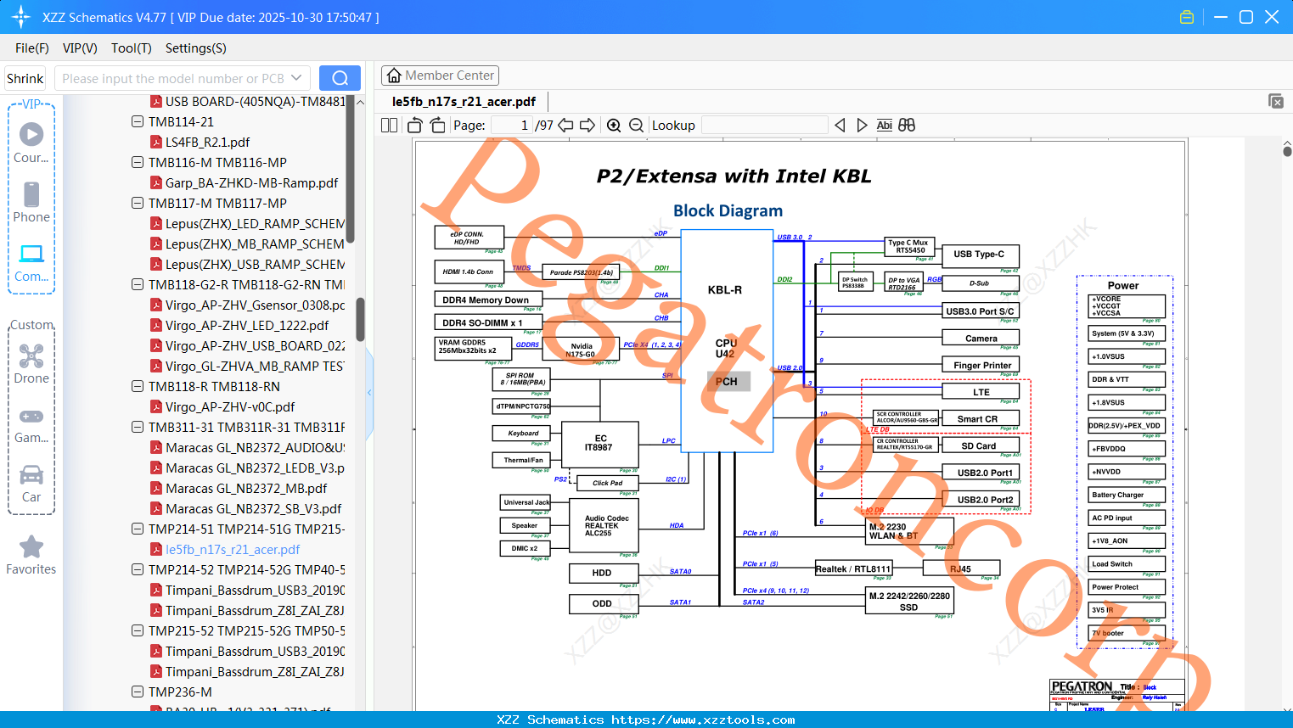1293x728 pixels.
Task: Open Virgo_AP-ZHV_Gsensor_0308 file
Action: (x=255, y=305)
